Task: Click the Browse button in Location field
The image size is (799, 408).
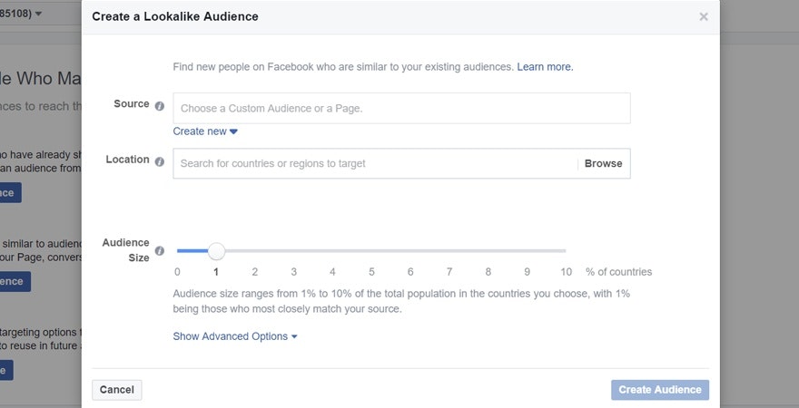Action: coord(603,164)
